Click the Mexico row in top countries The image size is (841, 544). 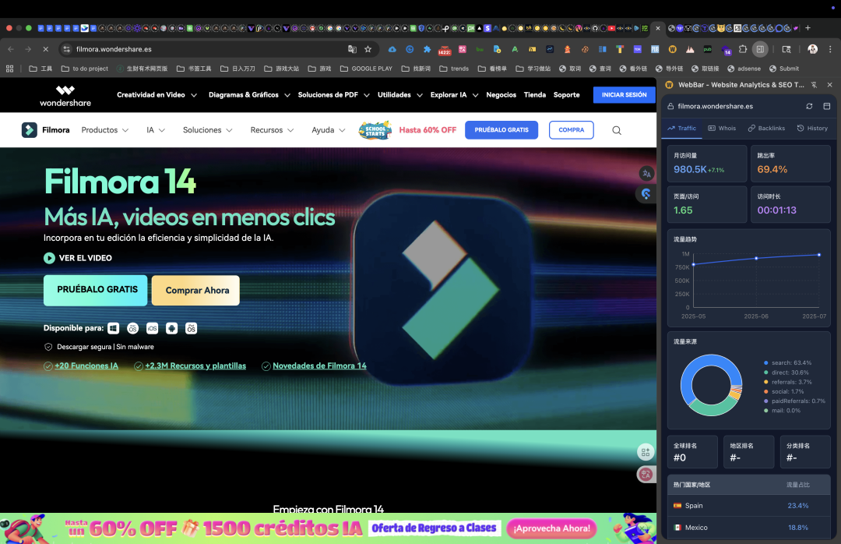point(749,528)
